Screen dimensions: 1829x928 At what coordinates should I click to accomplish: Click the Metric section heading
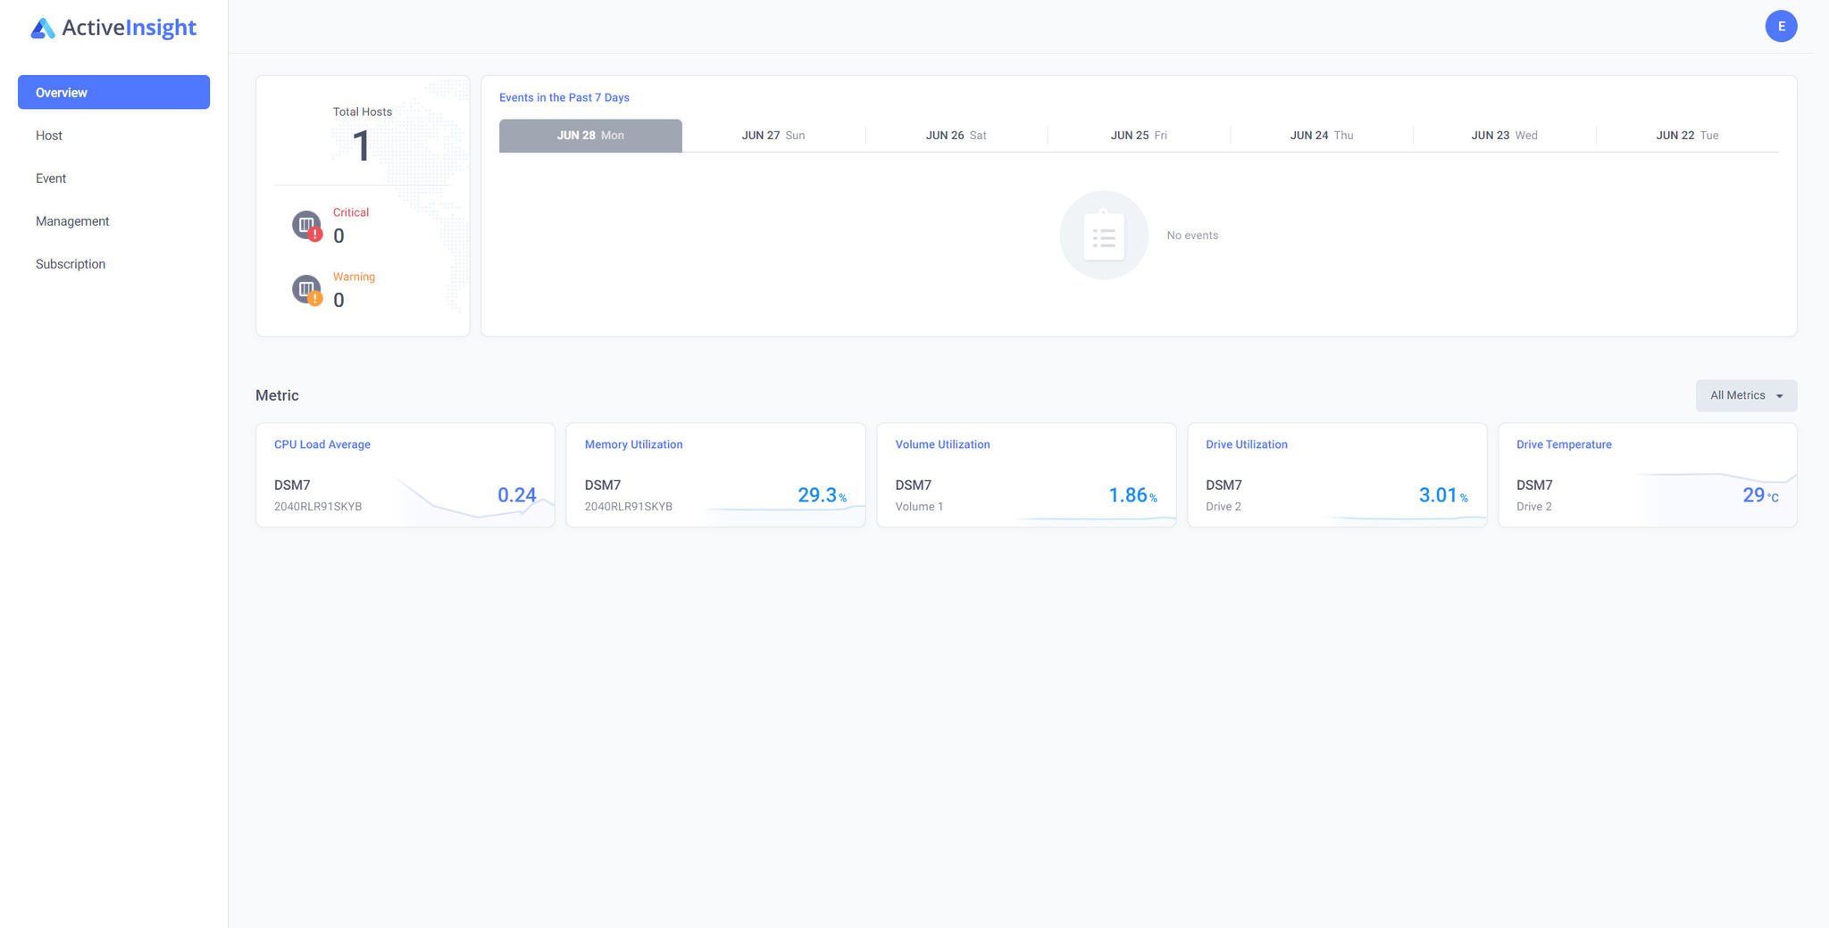click(277, 395)
